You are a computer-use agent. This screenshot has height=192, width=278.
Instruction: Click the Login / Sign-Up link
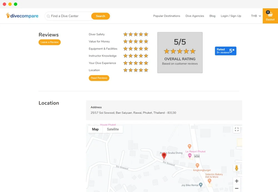tap(231, 16)
